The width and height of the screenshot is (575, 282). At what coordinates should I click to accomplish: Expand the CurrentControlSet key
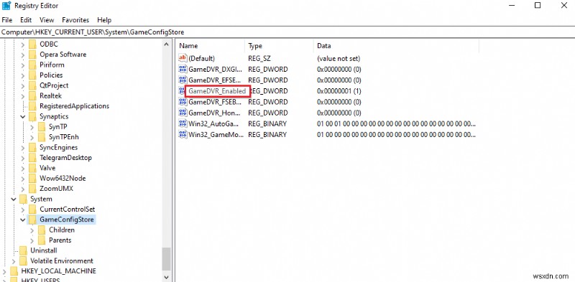[23, 210]
